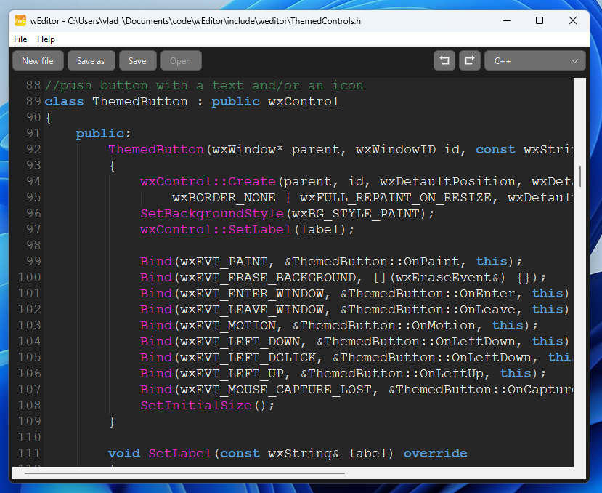Click 'SetInitialSize' on line 108
The width and height of the screenshot is (602, 493).
point(196,405)
